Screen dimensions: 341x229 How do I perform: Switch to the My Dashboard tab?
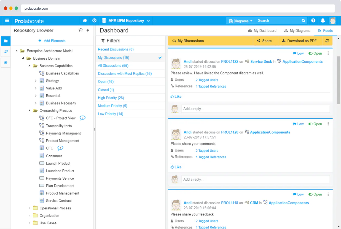click(262, 31)
